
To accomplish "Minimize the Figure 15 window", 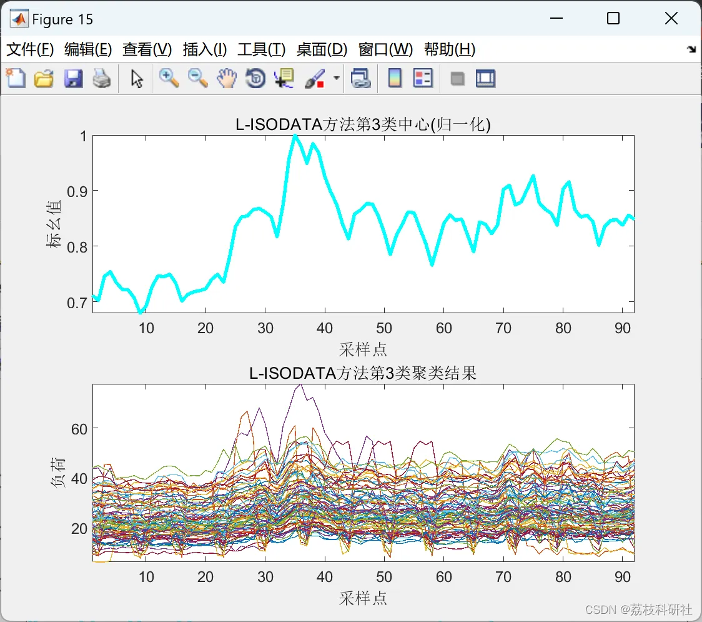I will [556, 18].
